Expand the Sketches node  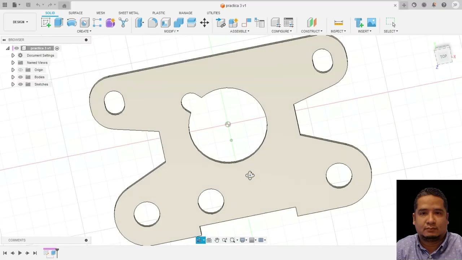[13, 84]
